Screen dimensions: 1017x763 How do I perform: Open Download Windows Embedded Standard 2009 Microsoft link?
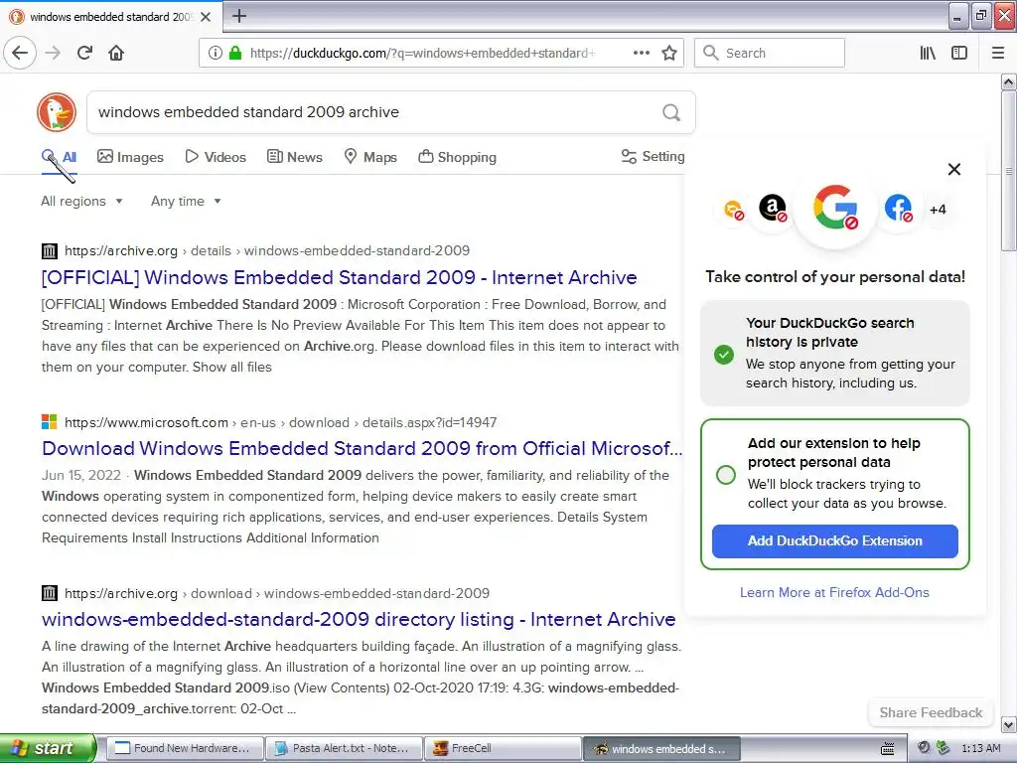[362, 448]
